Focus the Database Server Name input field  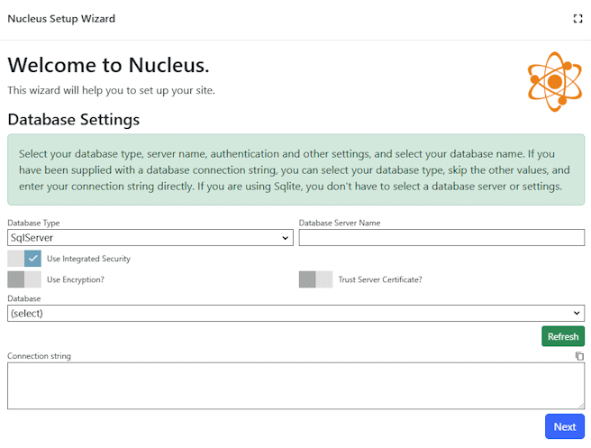coord(441,238)
